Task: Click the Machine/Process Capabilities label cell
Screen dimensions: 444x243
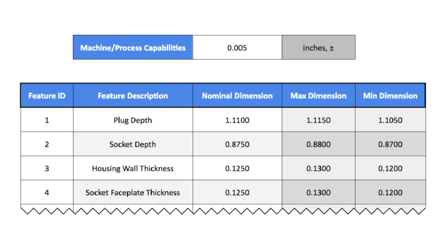Action: point(133,47)
